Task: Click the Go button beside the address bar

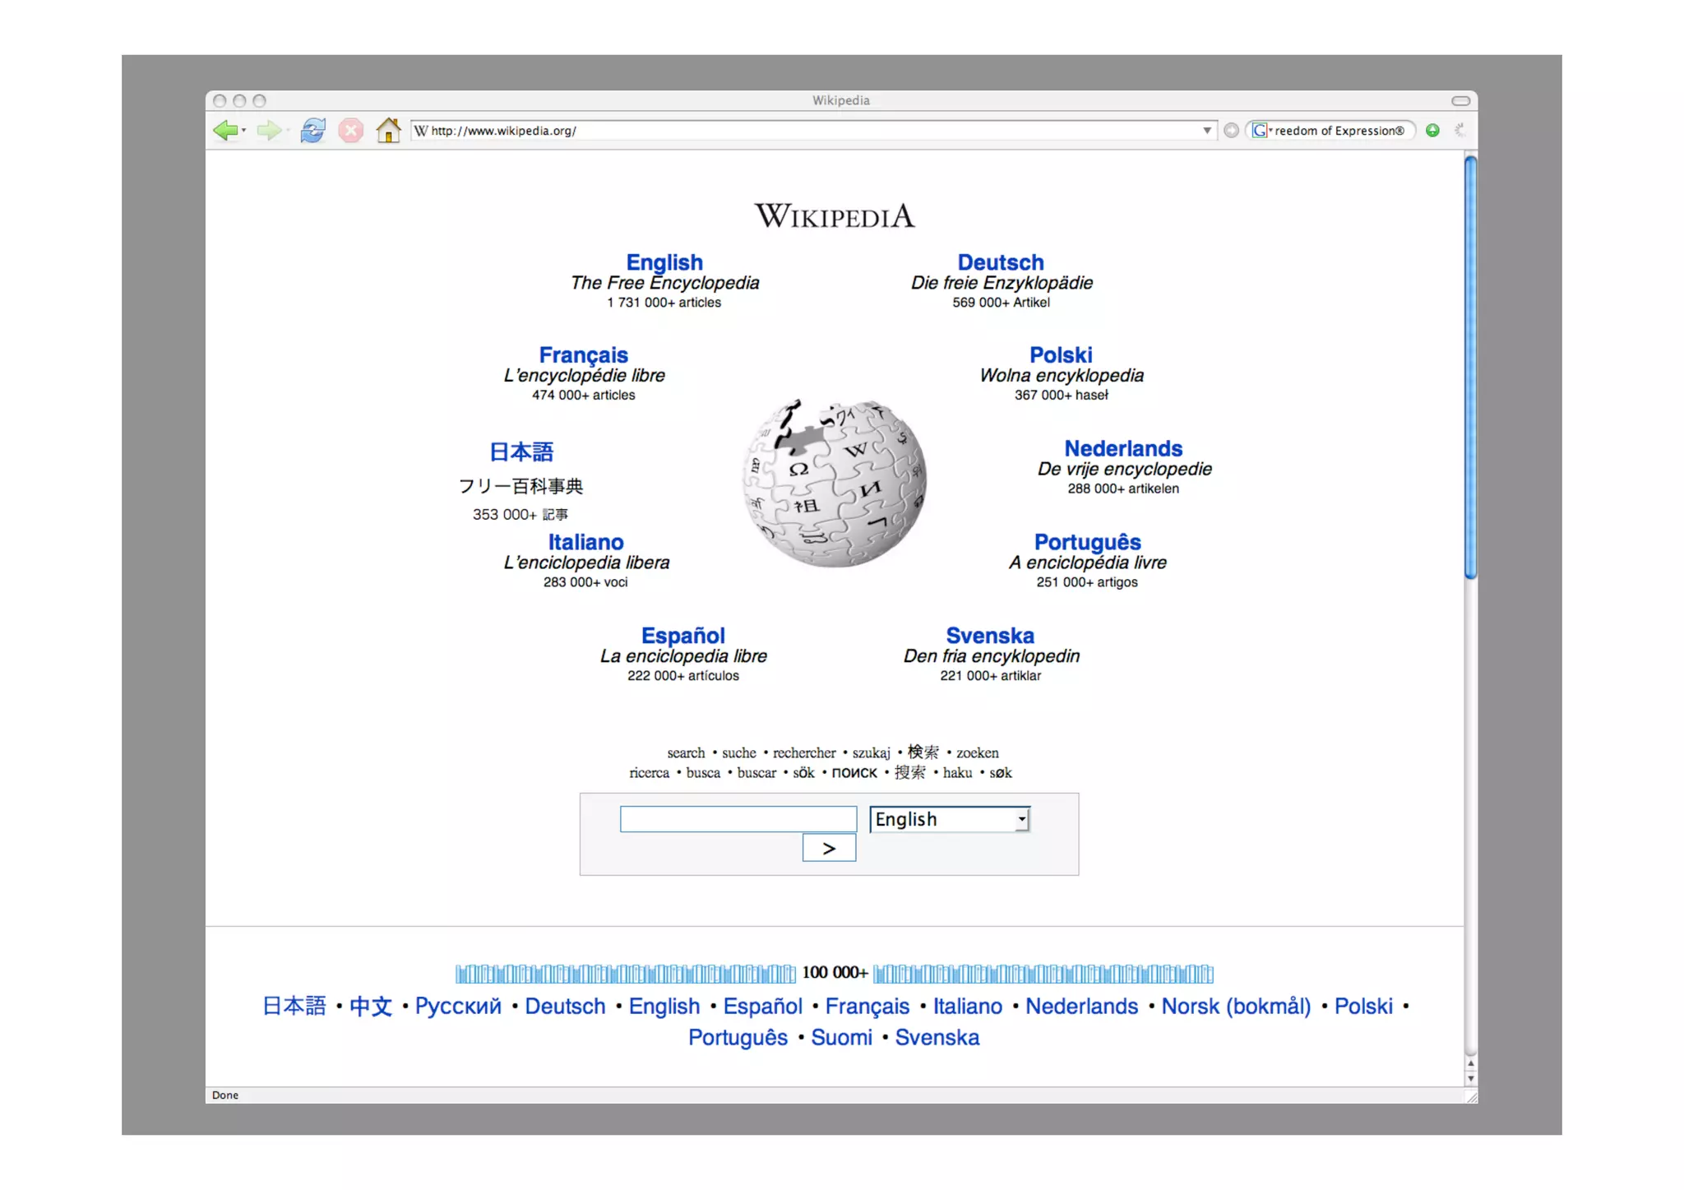Action: coord(1231,130)
